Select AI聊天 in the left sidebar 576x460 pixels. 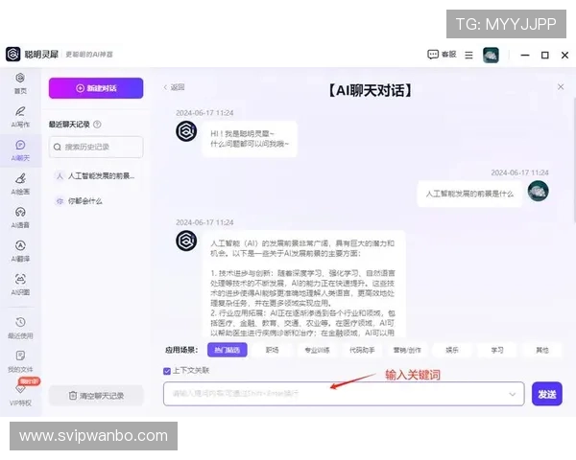pyautogui.click(x=20, y=150)
